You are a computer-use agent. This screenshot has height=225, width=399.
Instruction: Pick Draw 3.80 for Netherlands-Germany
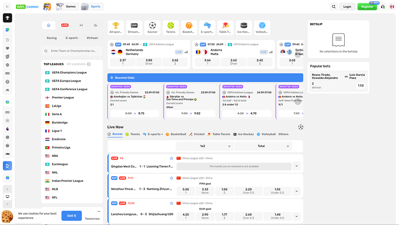click(149, 62)
